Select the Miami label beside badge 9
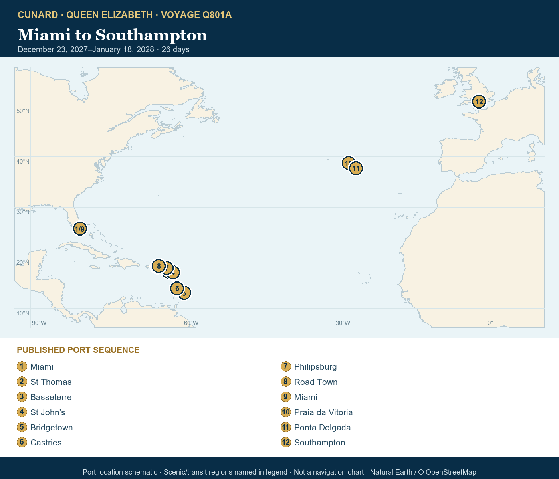This screenshot has height=479, width=559. (x=306, y=397)
